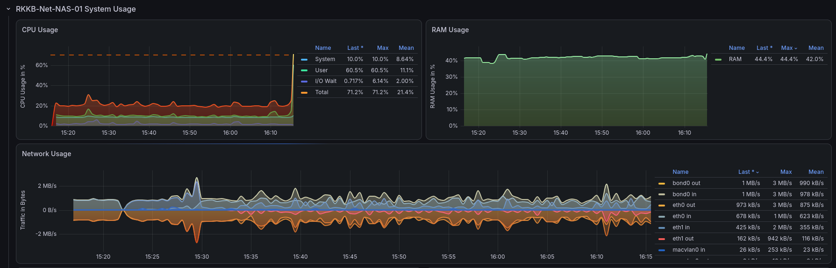The height and width of the screenshot is (268, 836).
Task: Click the eth1 in series color icon
Action: coord(662,228)
